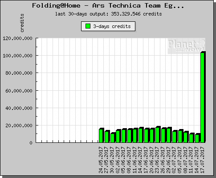Select the green bar for 27.05.2017
Viewport: 216px width, 178px height.
(106, 137)
